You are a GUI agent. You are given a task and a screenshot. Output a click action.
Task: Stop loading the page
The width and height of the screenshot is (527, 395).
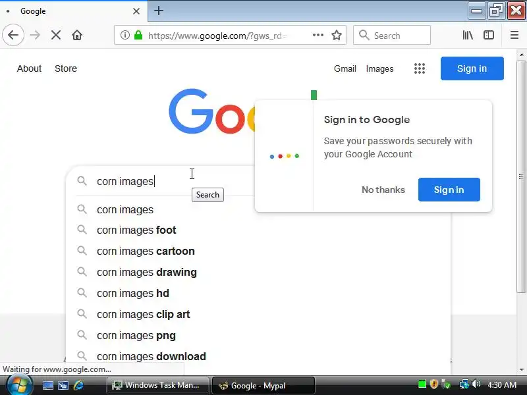click(x=56, y=35)
